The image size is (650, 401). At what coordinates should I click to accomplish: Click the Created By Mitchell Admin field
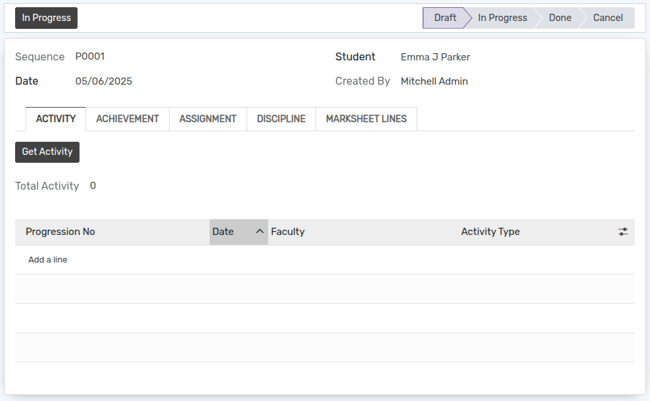(x=434, y=81)
